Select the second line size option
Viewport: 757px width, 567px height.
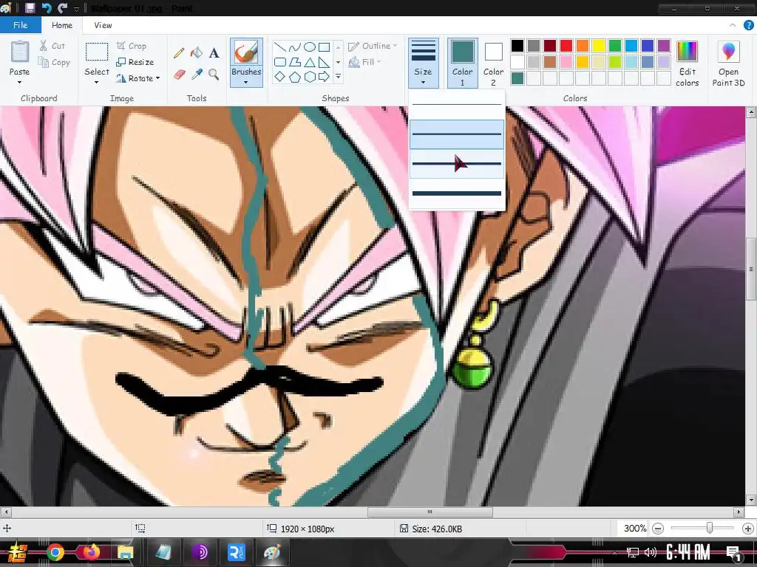pos(457,134)
